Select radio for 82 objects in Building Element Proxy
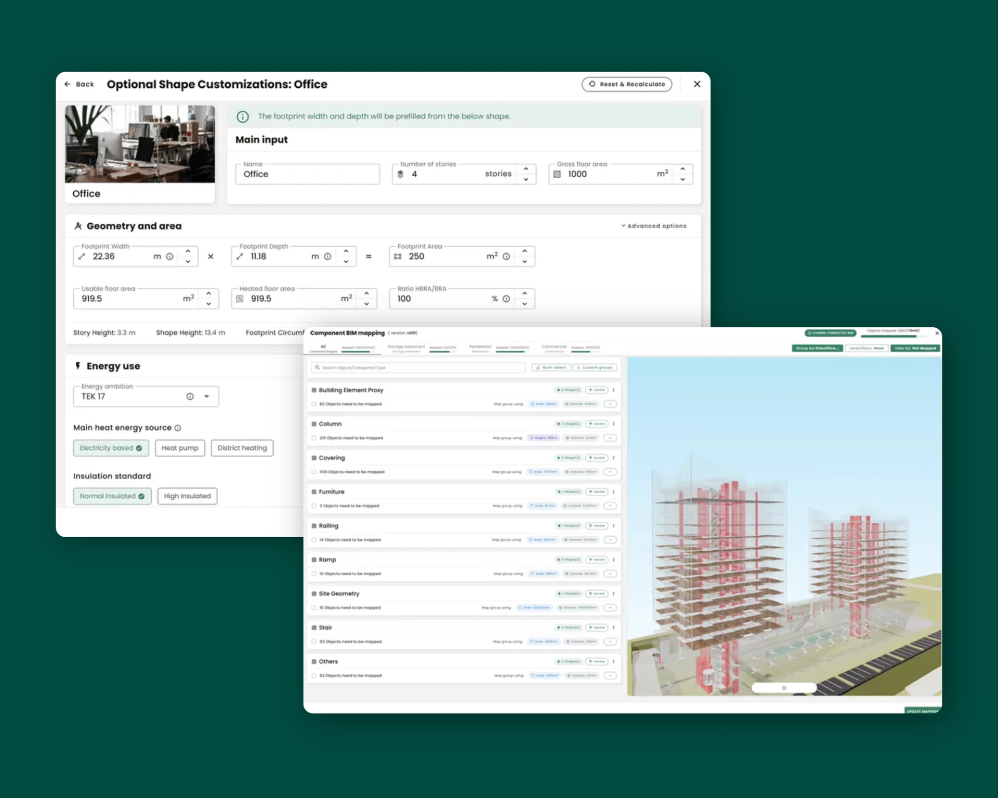 tap(314, 404)
